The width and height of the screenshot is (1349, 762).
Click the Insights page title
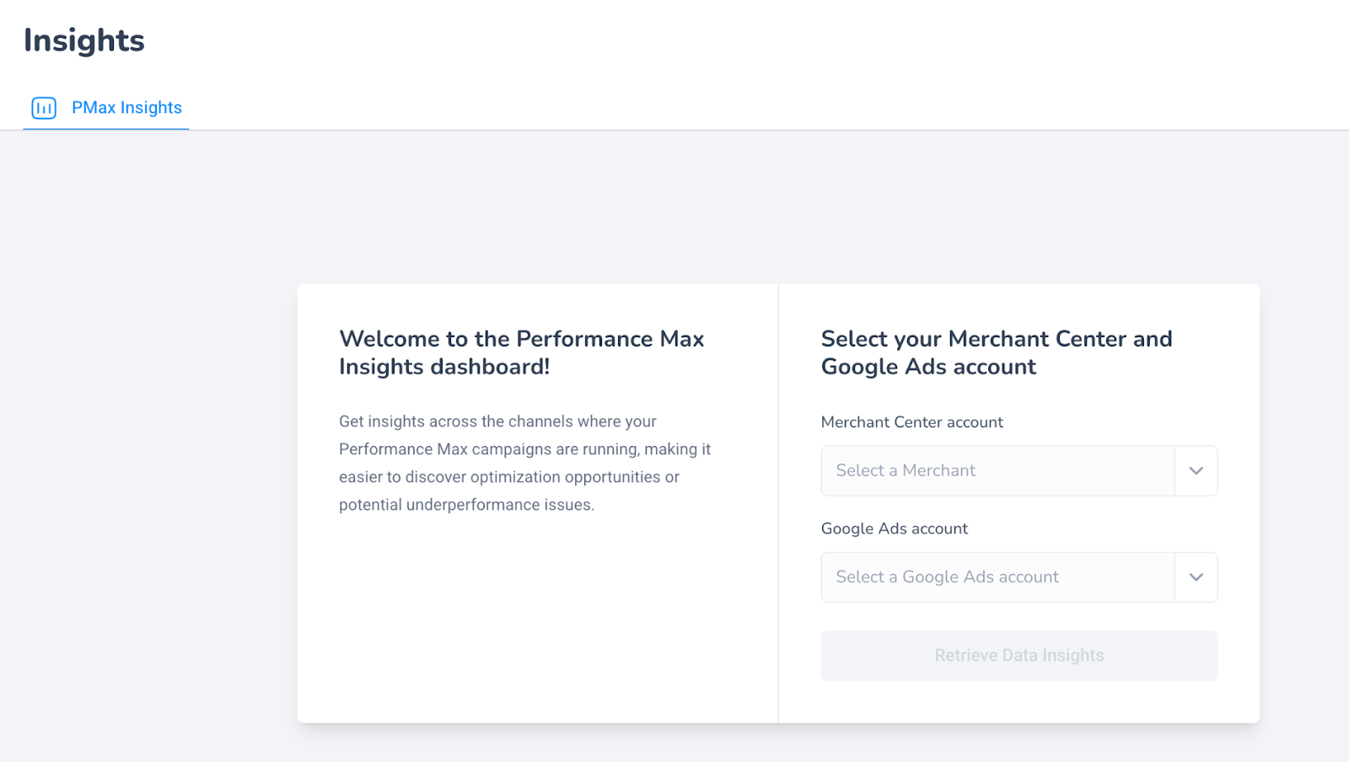[x=84, y=40]
